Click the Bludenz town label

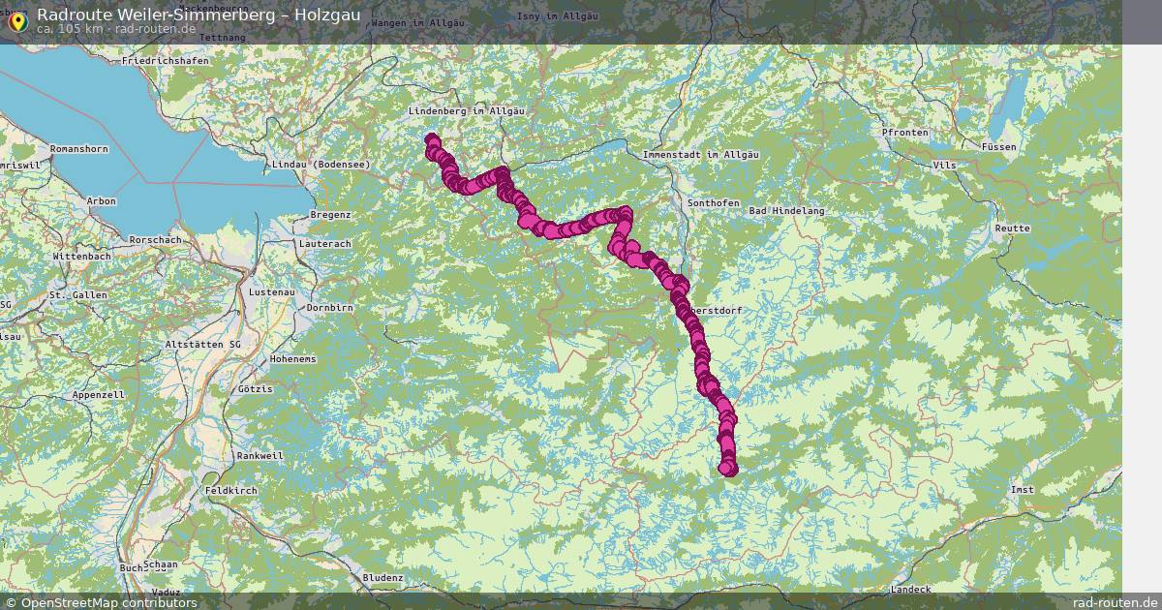[382, 577]
